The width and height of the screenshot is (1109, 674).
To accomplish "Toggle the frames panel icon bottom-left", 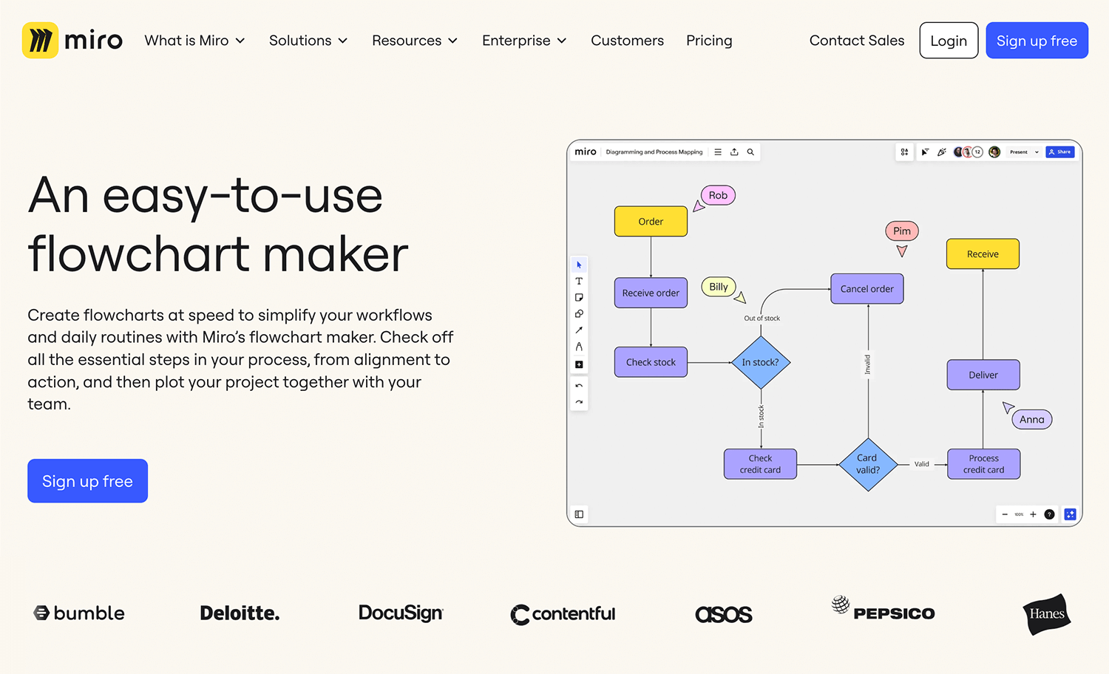I will 579,514.
